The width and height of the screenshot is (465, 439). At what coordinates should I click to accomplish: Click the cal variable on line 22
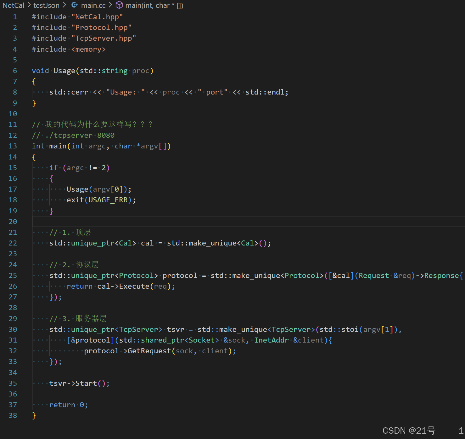[147, 243]
